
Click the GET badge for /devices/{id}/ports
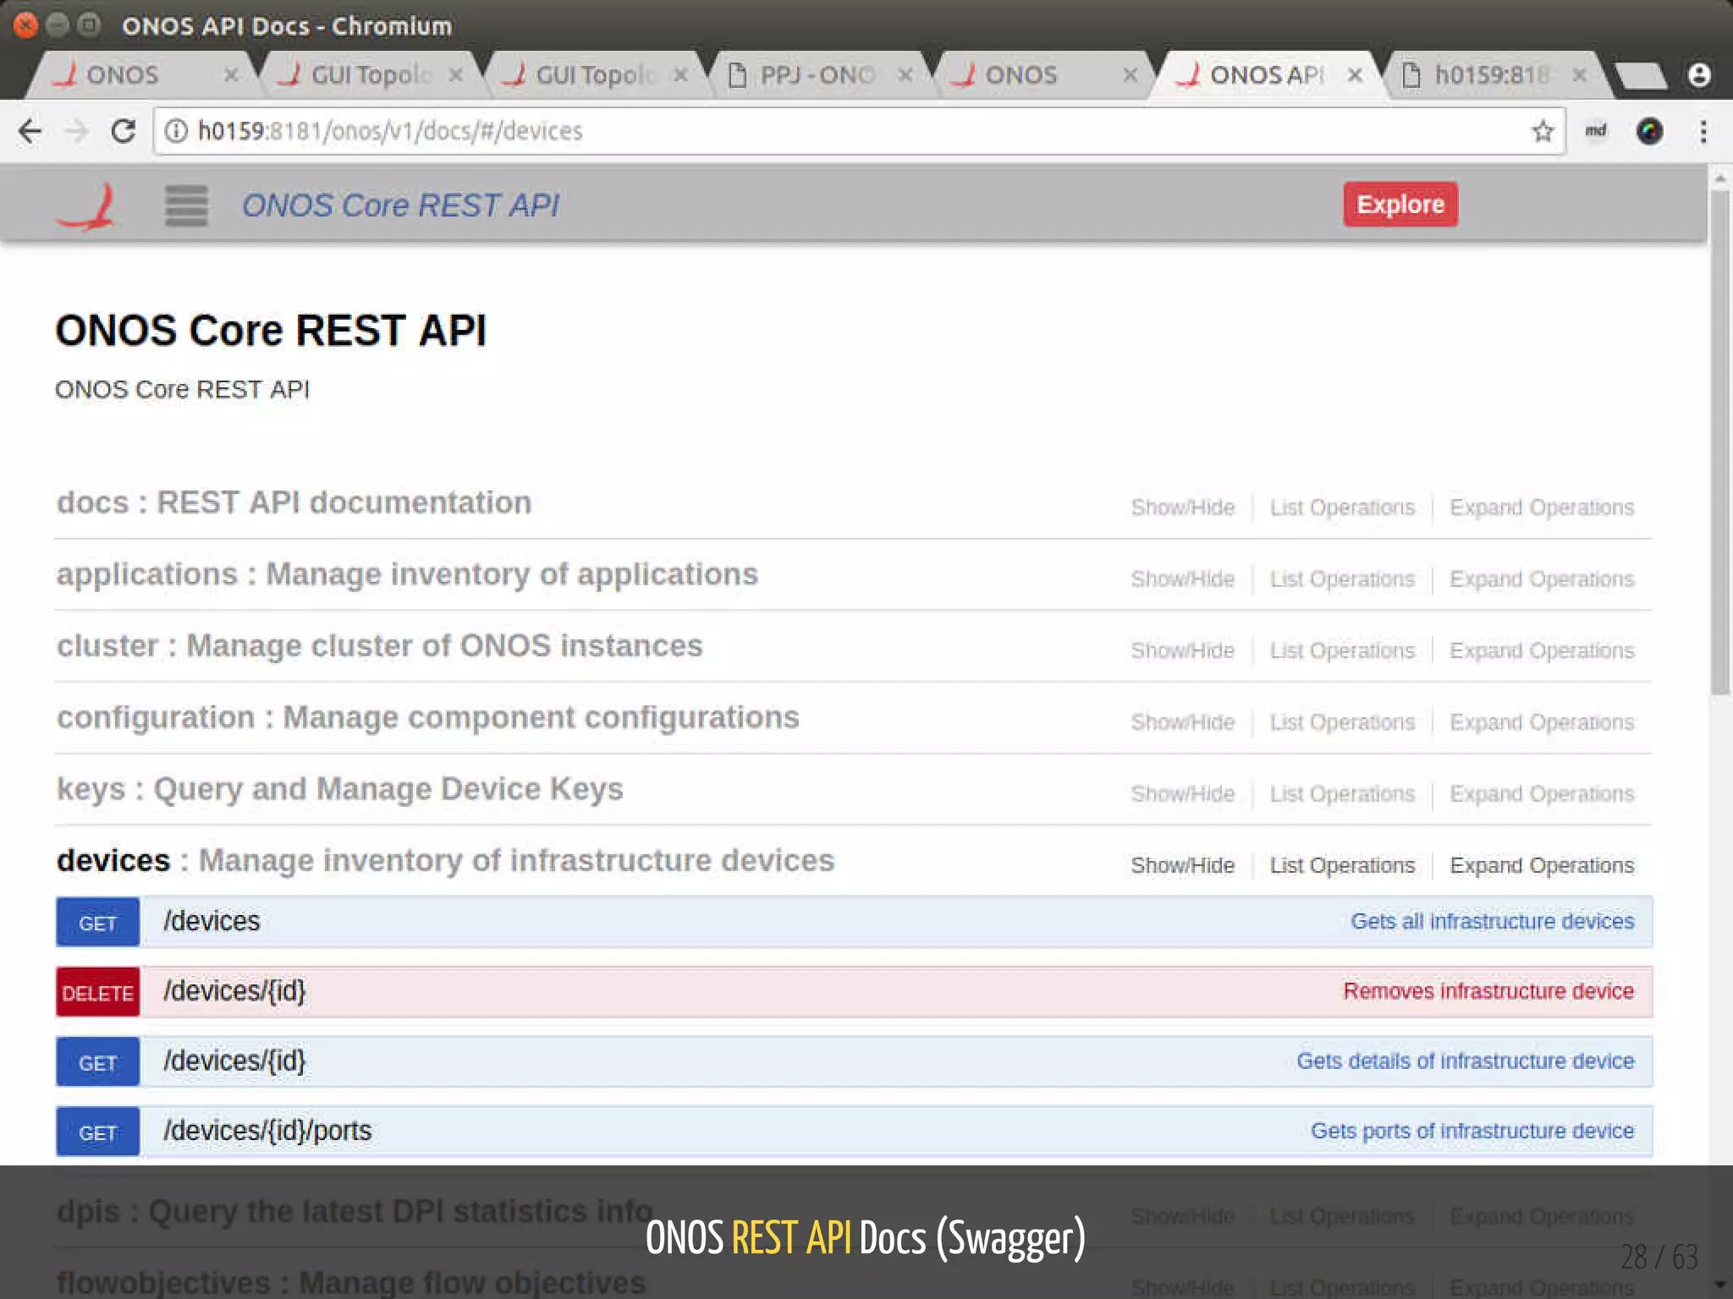[97, 1132]
